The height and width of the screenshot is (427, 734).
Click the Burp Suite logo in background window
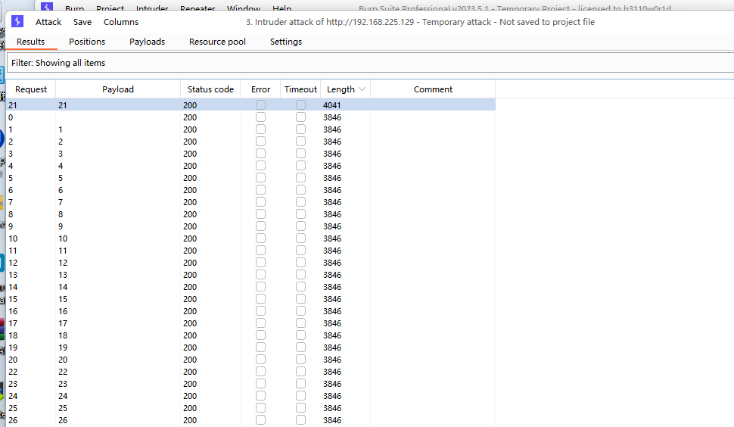[47, 8]
